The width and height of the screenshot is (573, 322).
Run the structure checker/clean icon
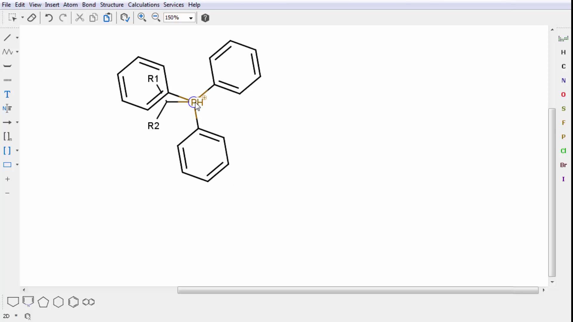coord(125,18)
